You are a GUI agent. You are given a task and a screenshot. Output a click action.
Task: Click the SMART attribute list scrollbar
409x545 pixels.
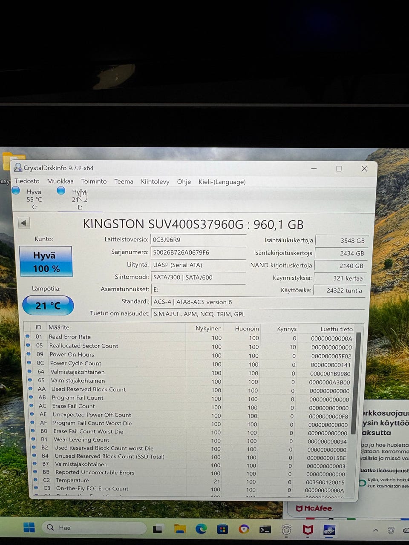point(356,383)
